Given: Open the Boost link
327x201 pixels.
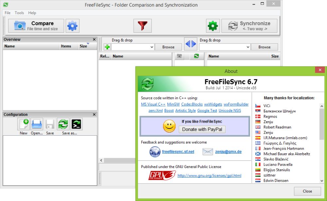Looking at the screenshot, I should point(169,110).
